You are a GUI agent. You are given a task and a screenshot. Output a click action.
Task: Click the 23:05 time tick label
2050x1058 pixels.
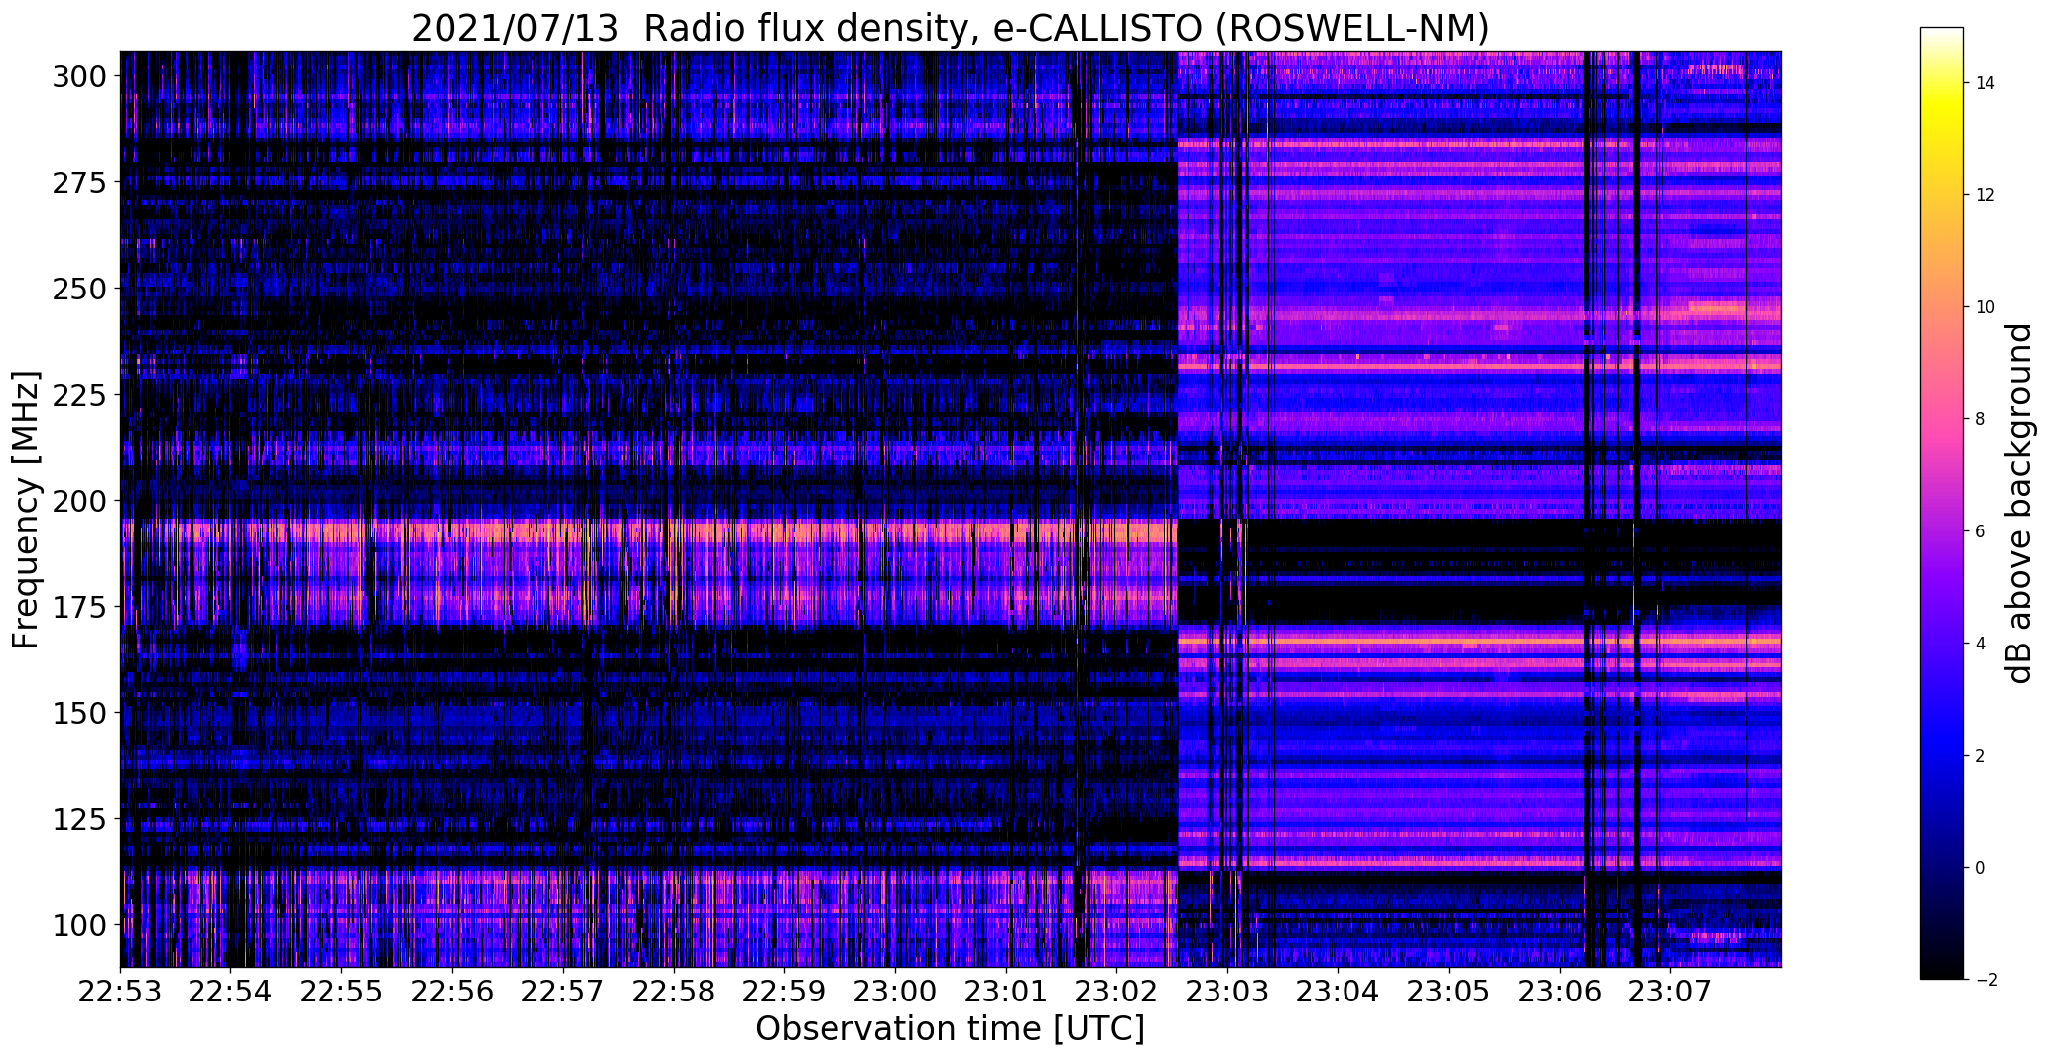1449,992
